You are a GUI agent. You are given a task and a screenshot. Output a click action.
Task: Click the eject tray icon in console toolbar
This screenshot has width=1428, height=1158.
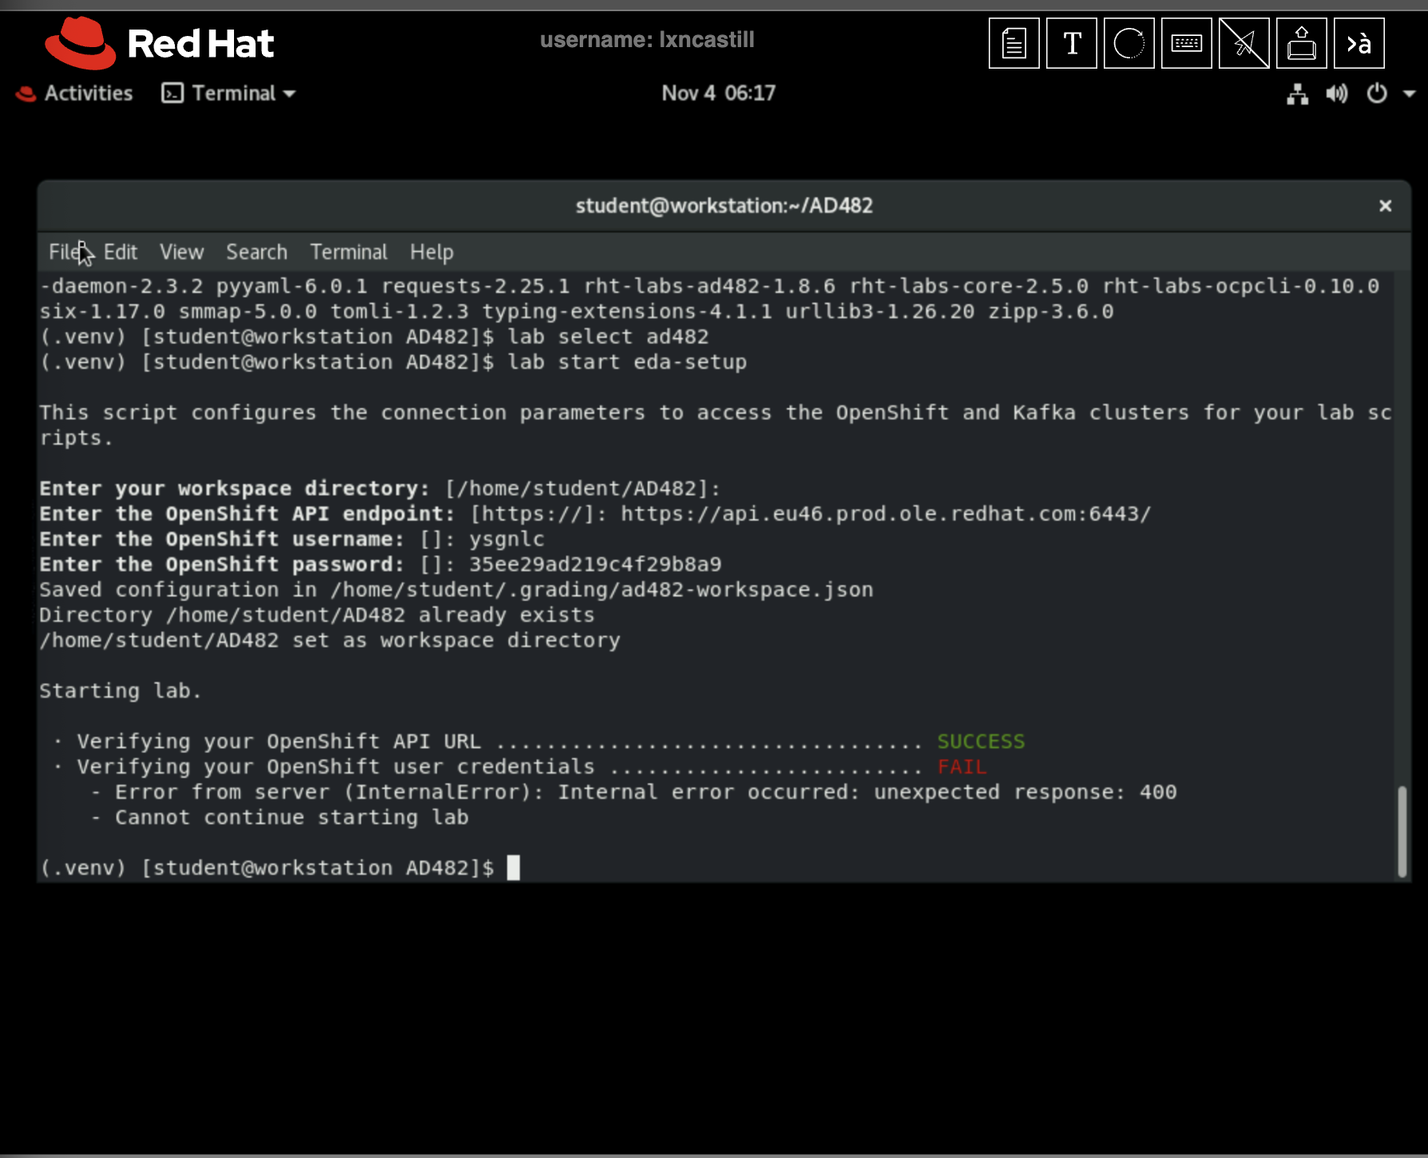pyautogui.click(x=1302, y=43)
